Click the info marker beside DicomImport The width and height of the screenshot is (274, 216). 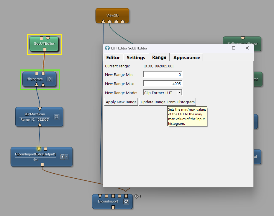point(136,196)
